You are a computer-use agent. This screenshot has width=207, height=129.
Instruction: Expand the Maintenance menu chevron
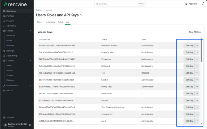[30, 85]
